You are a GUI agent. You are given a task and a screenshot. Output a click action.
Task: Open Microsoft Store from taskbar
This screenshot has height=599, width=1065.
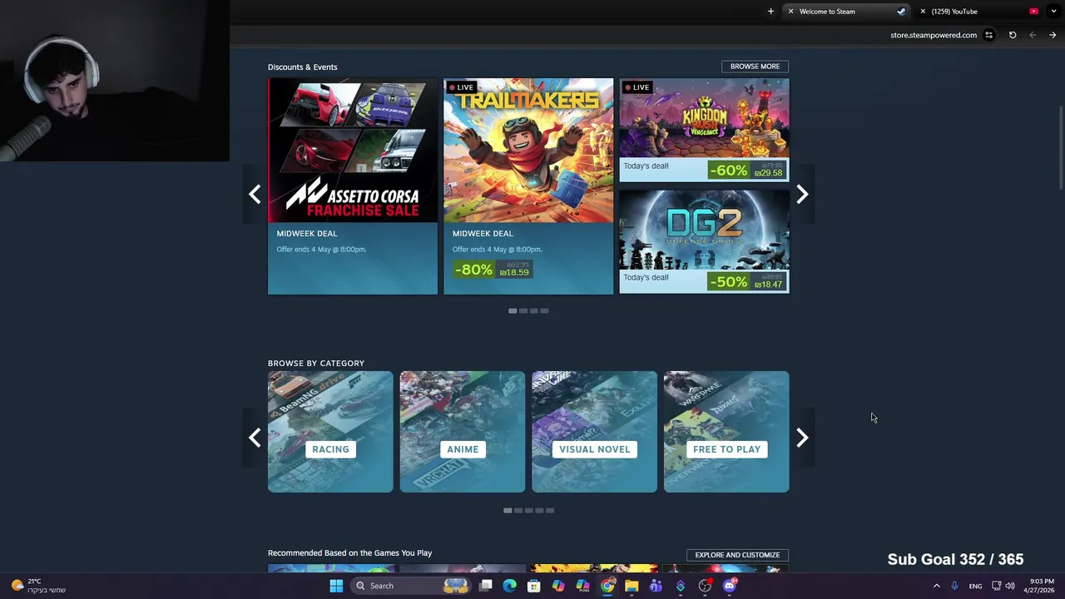(x=534, y=586)
